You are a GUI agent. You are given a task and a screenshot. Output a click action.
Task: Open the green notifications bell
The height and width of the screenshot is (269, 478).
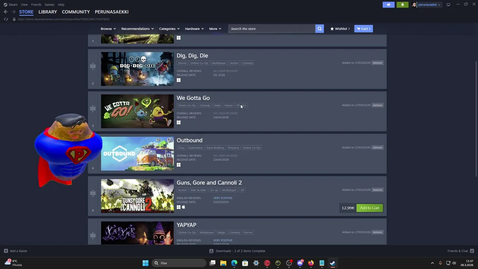[x=403, y=4]
